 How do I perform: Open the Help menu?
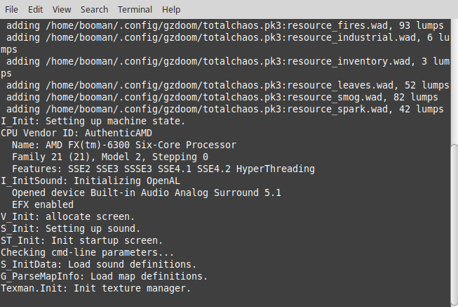171,10
